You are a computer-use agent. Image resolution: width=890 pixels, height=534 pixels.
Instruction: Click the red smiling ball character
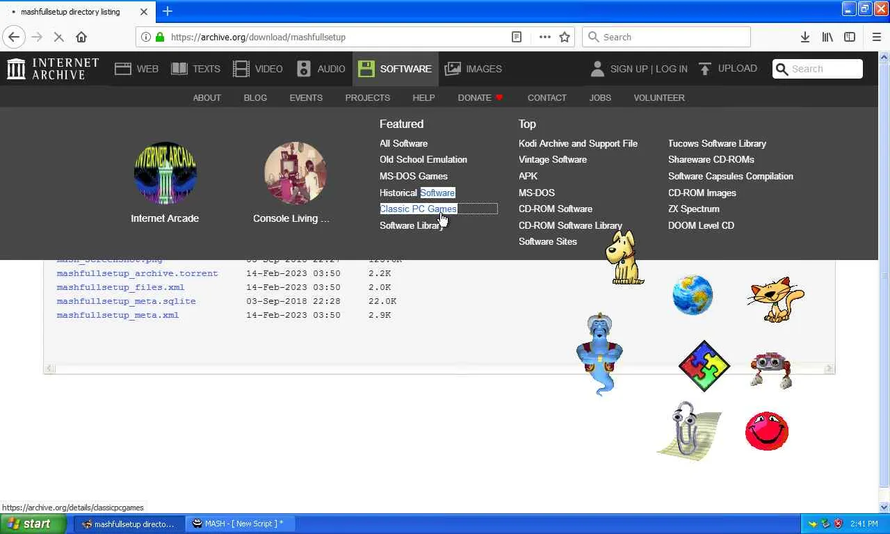[767, 431]
